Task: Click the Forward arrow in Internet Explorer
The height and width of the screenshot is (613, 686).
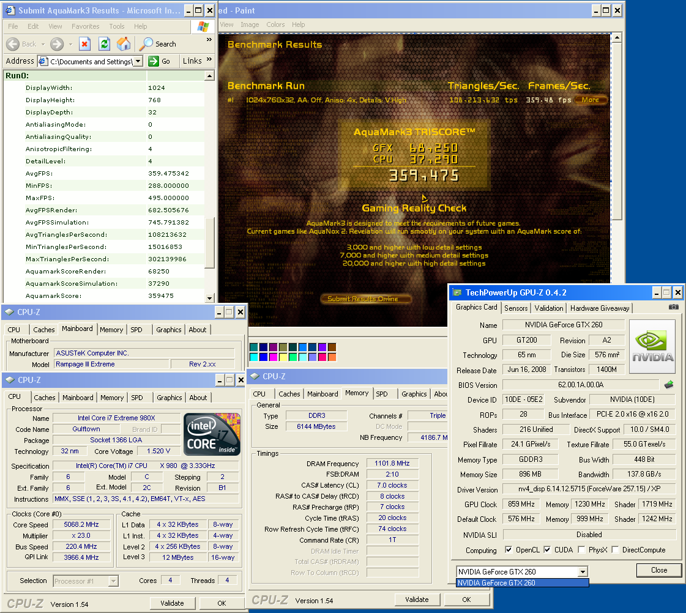Action: tap(57, 43)
